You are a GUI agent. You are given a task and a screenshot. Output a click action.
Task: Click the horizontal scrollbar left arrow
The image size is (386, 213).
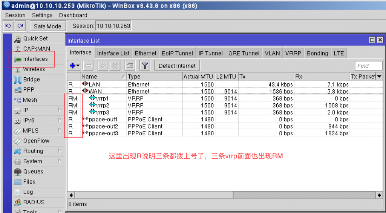pos(71,195)
